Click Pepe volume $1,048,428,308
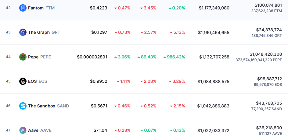The image size is (288, 140). tap(265, 54)
